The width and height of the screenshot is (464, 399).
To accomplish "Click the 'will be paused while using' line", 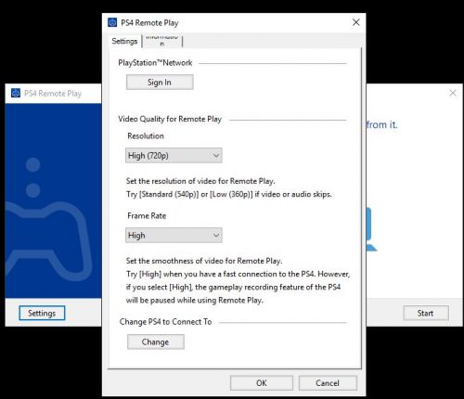I will tap(195, 300).
